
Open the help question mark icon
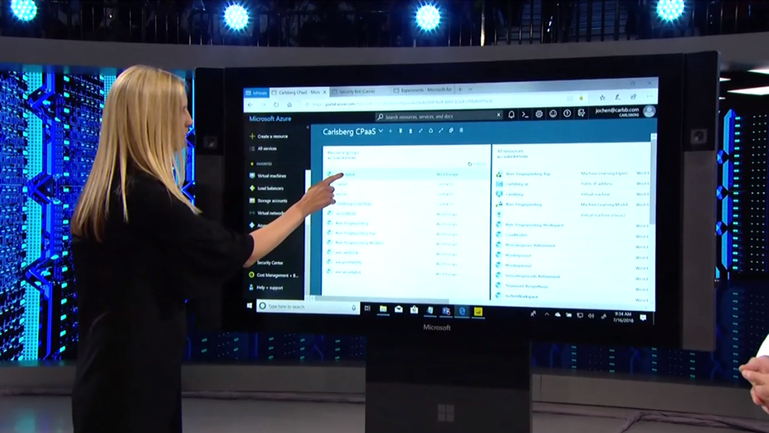[x=567, y=114]
